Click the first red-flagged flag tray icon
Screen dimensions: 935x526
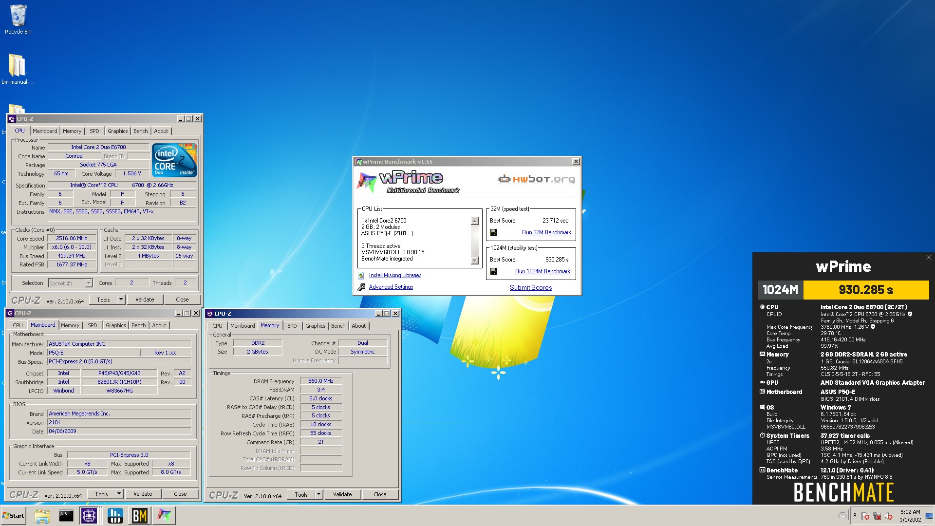[x=865, y=516]
